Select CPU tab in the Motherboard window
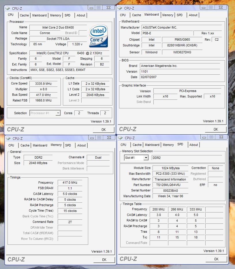235x269 pixels. 123,15
